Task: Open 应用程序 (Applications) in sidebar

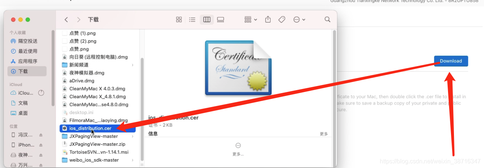Action: (27, 61)
